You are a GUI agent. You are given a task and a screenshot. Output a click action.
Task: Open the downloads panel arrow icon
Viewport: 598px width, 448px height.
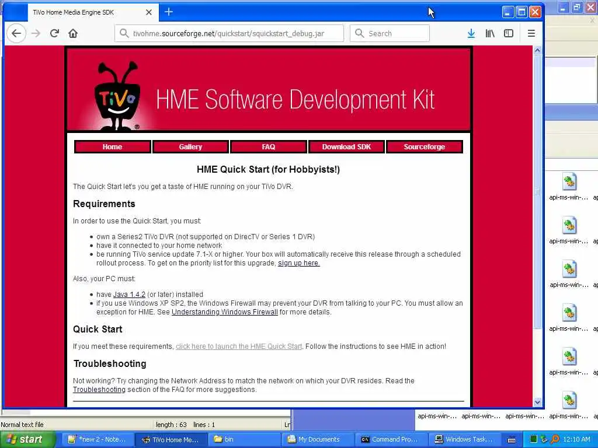471,33
